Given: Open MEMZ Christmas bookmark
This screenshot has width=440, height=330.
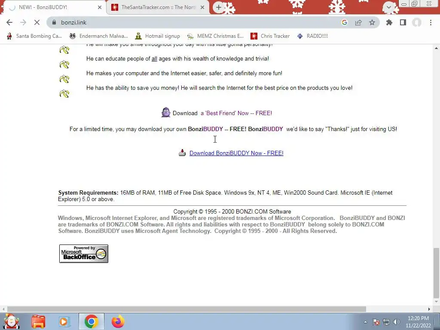Looking at the screenshot, I should coord(215,36).
